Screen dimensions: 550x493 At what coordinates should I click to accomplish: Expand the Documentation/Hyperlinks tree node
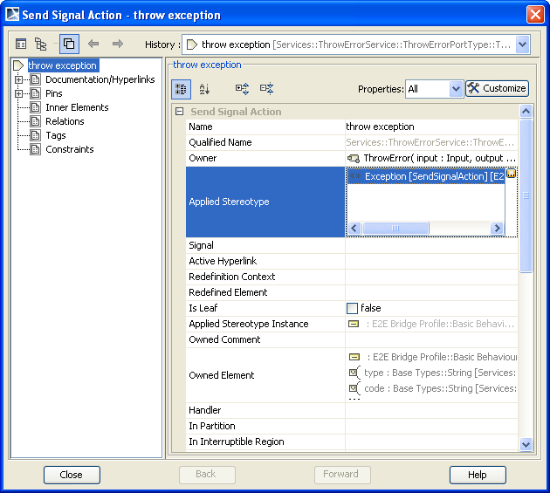18,79
